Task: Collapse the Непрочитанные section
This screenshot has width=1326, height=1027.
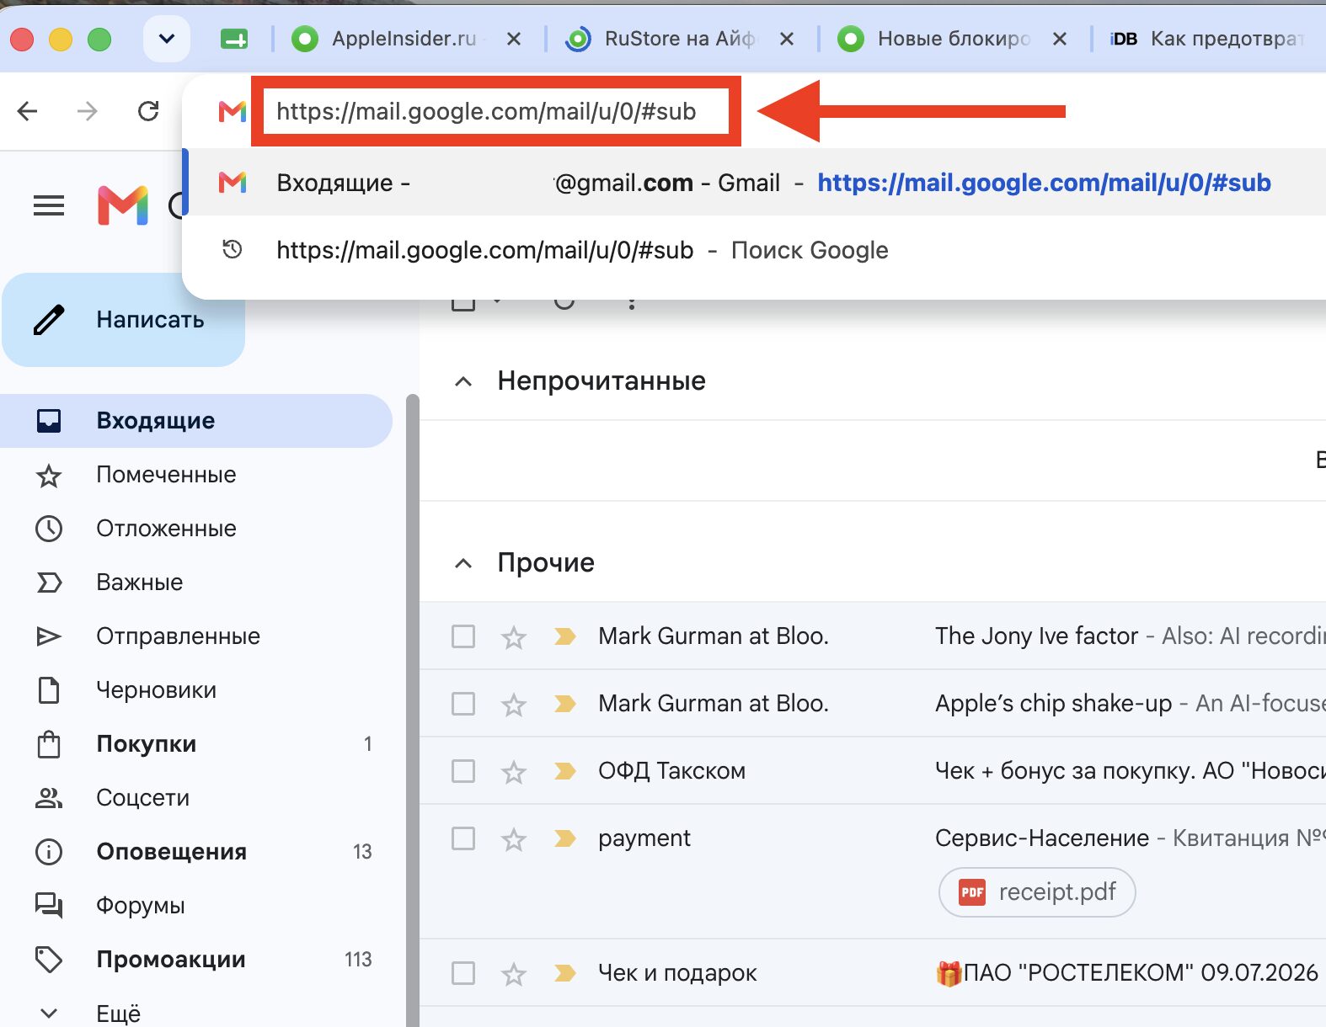Action: pyautogui.click(x=463, y=381)
